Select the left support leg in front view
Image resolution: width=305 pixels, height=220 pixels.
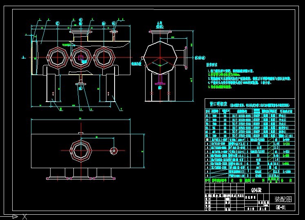[51, 88]
